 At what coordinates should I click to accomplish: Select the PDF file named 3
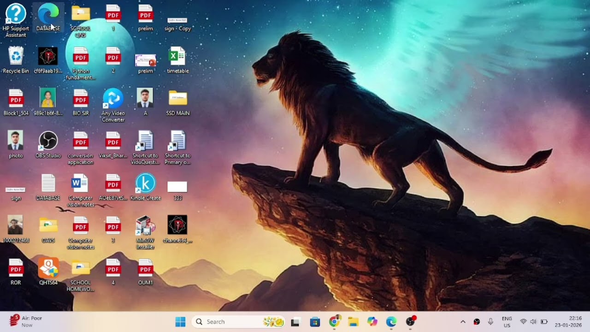pos(113,230)
